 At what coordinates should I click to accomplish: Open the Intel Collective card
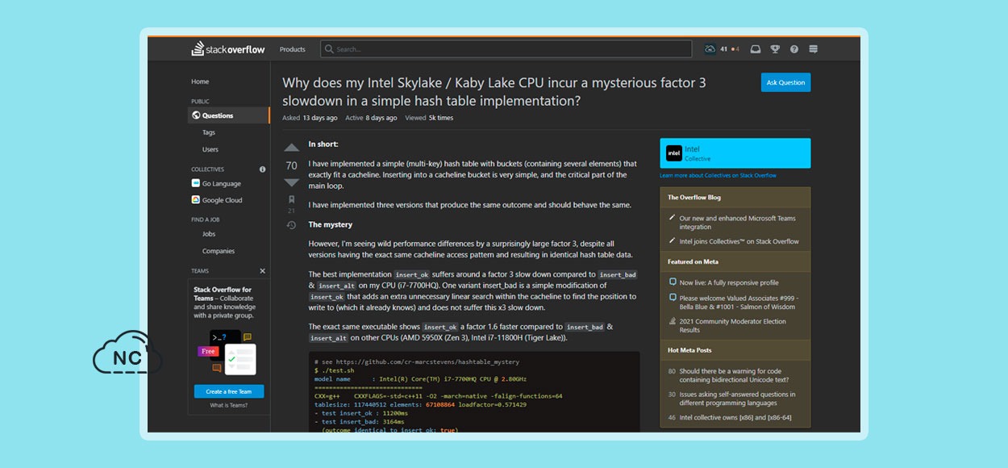pyautogui.click(x=735, y=153)
